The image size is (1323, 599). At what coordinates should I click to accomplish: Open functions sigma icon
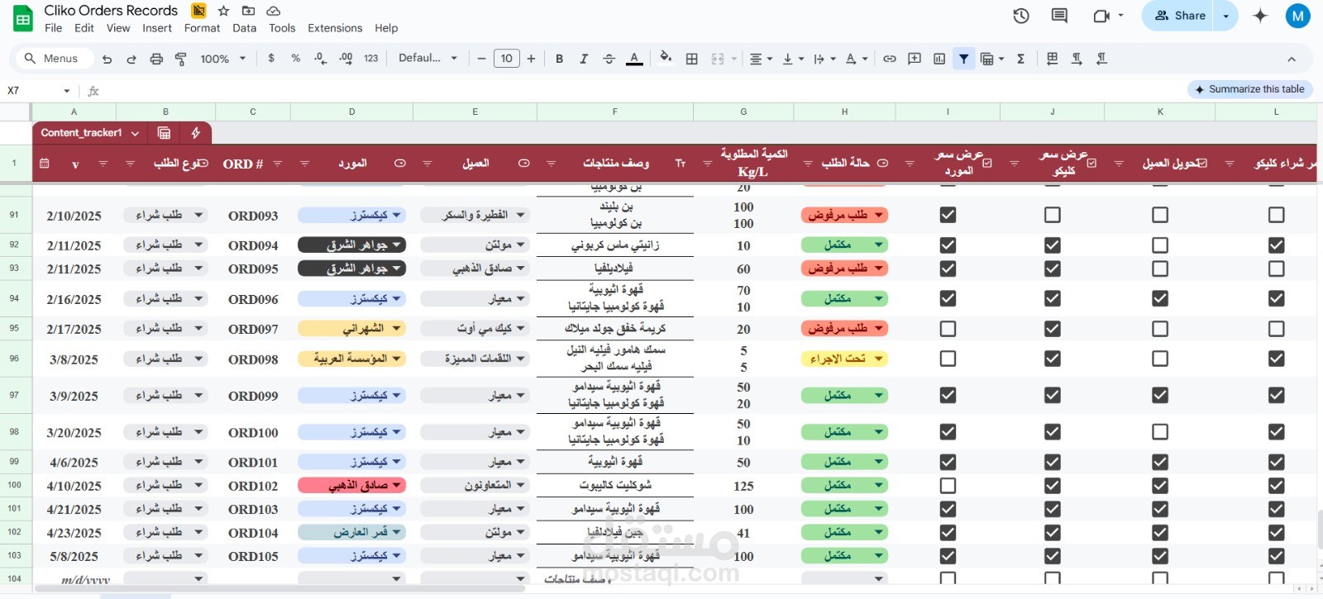pyautogui.click(x=1021, y=59)
